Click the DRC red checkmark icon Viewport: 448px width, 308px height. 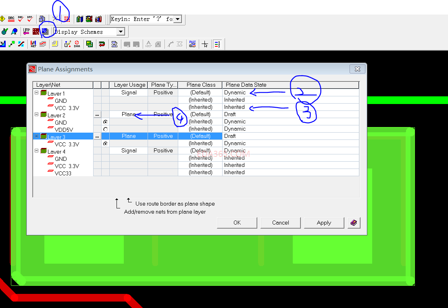point(21,19)
